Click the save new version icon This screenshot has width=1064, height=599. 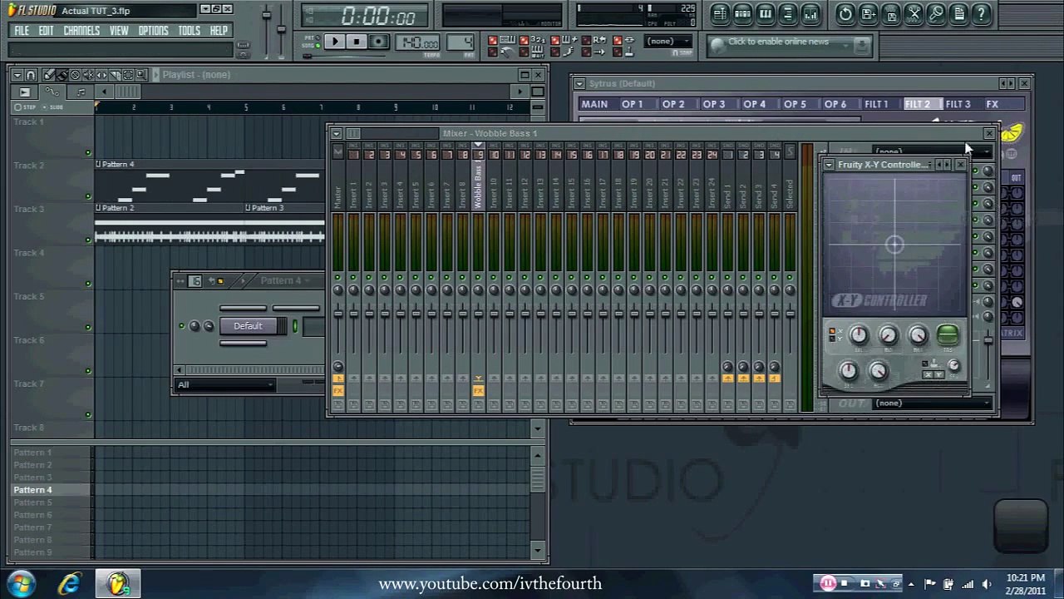point(868,14)
